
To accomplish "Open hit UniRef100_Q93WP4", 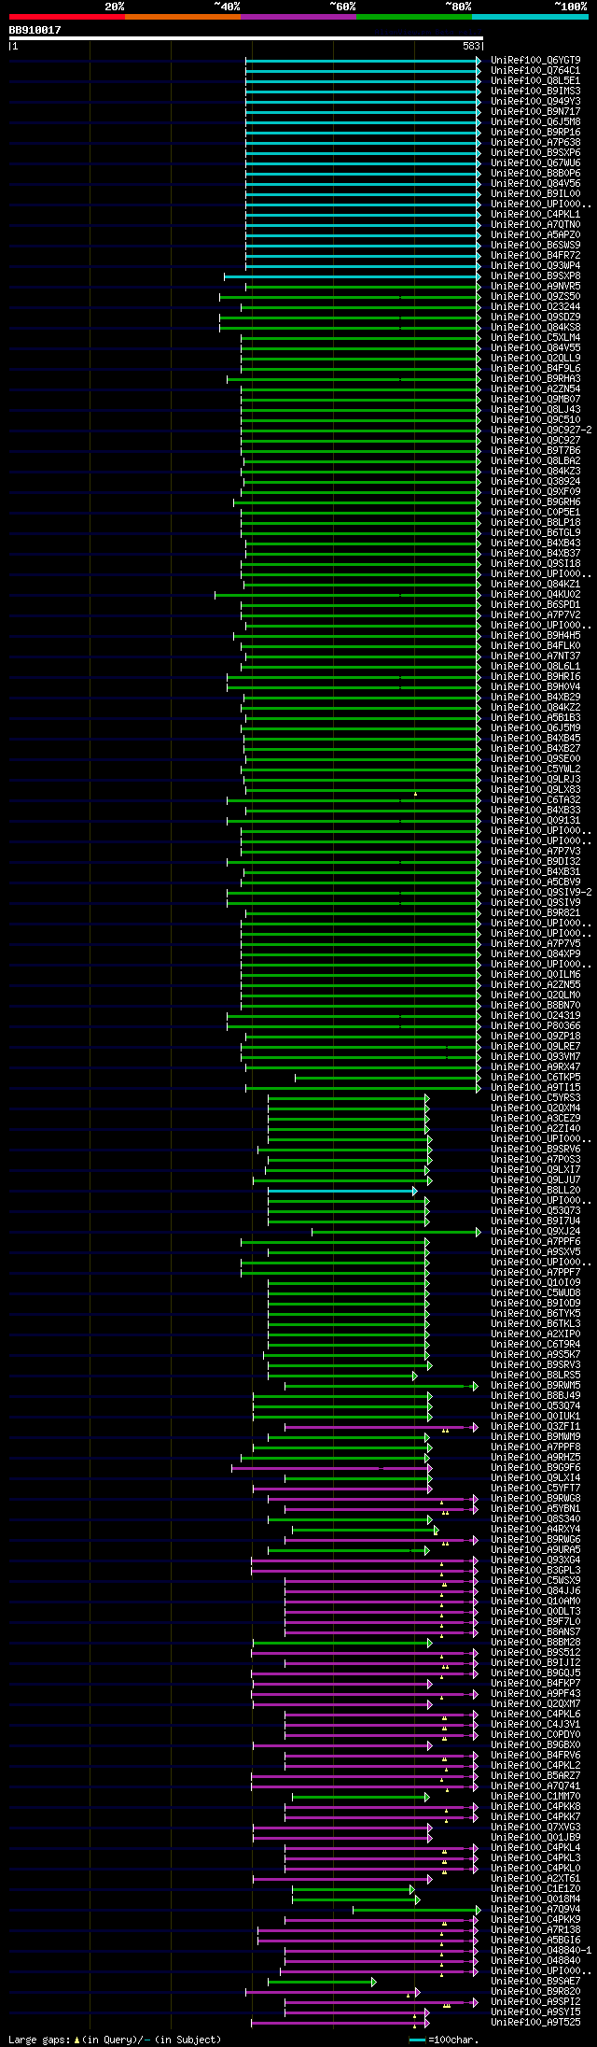I will tap(535, 265).
